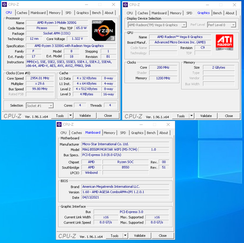Viewport: 244px width, 243px height.
Task: Click the GPU Memory clock value 1200 MHz
Action: (x=163, y=78)
